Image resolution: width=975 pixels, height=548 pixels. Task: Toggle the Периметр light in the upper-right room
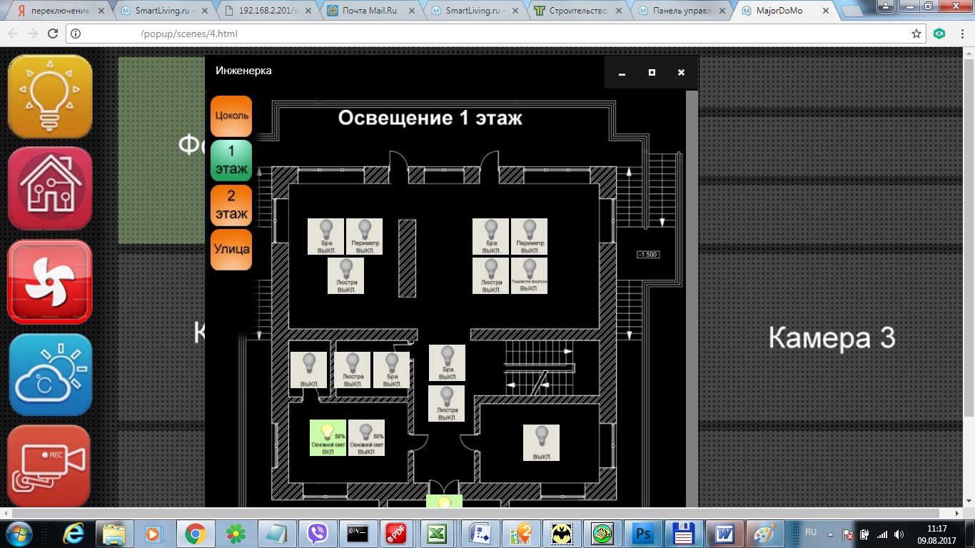(530, 237)
